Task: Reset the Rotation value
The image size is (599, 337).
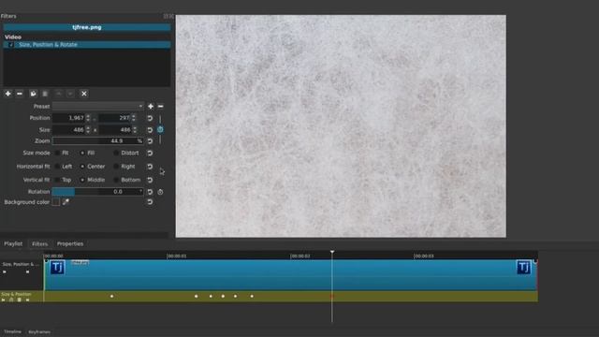Action: [x=150, y=192]
